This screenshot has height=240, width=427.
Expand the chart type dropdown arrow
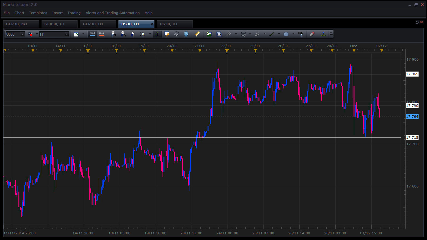point(83,34)
